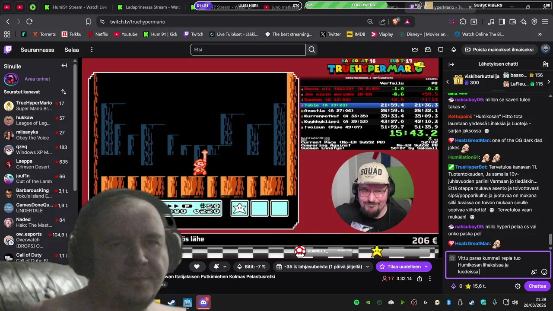Open Brave Rewards triangle icon

(x=407, y=22)
